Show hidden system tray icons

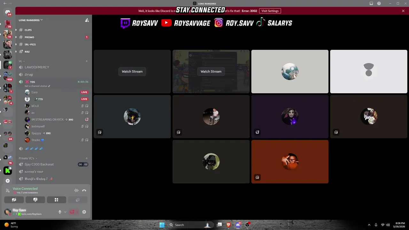point(369,225)
